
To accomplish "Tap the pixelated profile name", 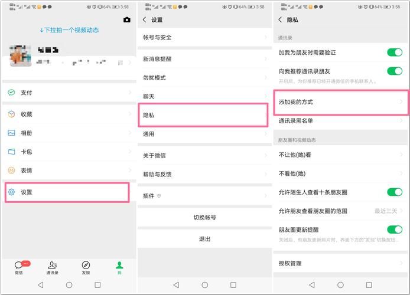I will click(x=48, y=50).
